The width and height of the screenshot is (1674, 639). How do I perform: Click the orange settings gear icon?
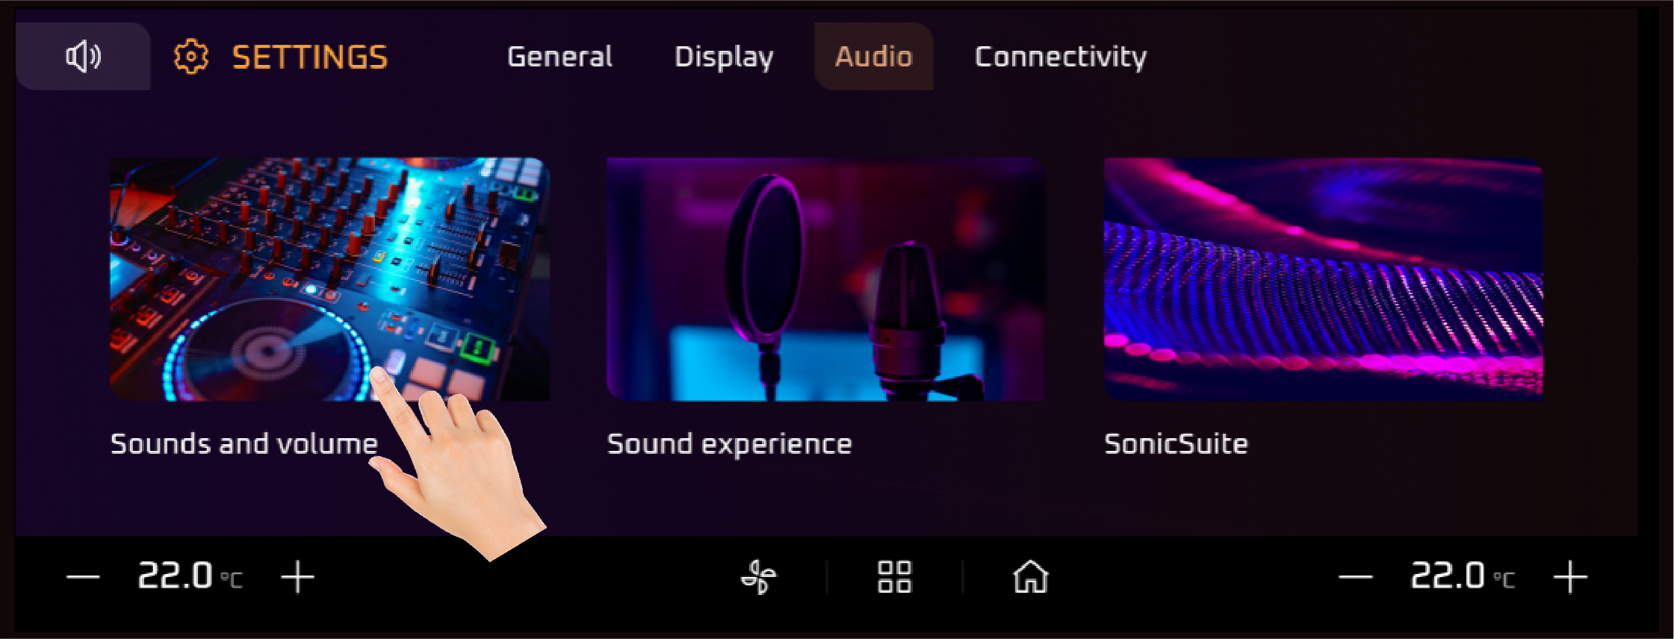click(190, 57)
